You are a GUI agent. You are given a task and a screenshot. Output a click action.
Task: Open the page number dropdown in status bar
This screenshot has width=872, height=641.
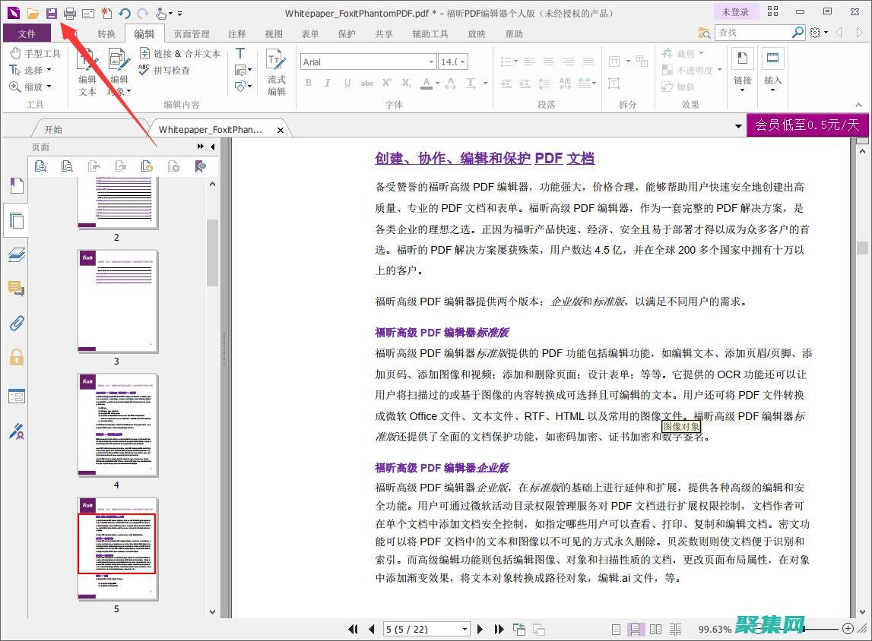(465, 629)
